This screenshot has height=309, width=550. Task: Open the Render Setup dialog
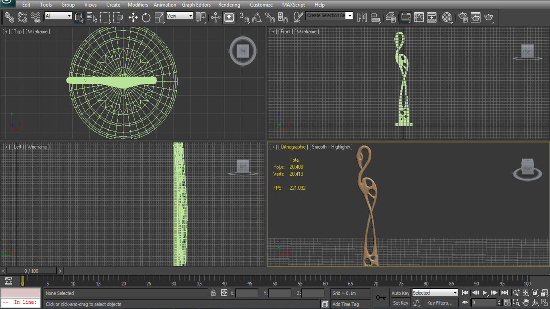click(463, 17)
